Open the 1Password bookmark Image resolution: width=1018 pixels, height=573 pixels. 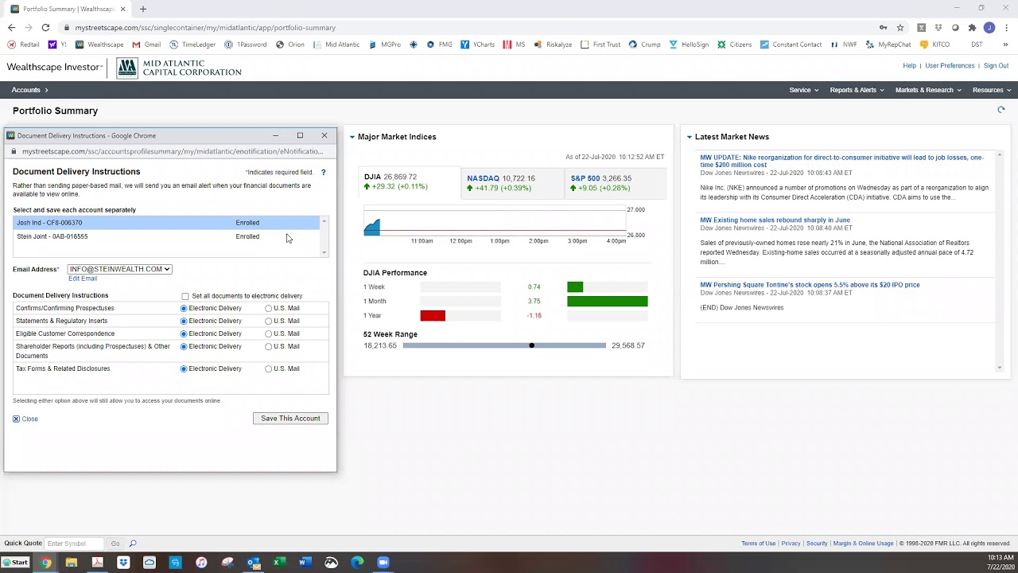(x=246, y=45)
